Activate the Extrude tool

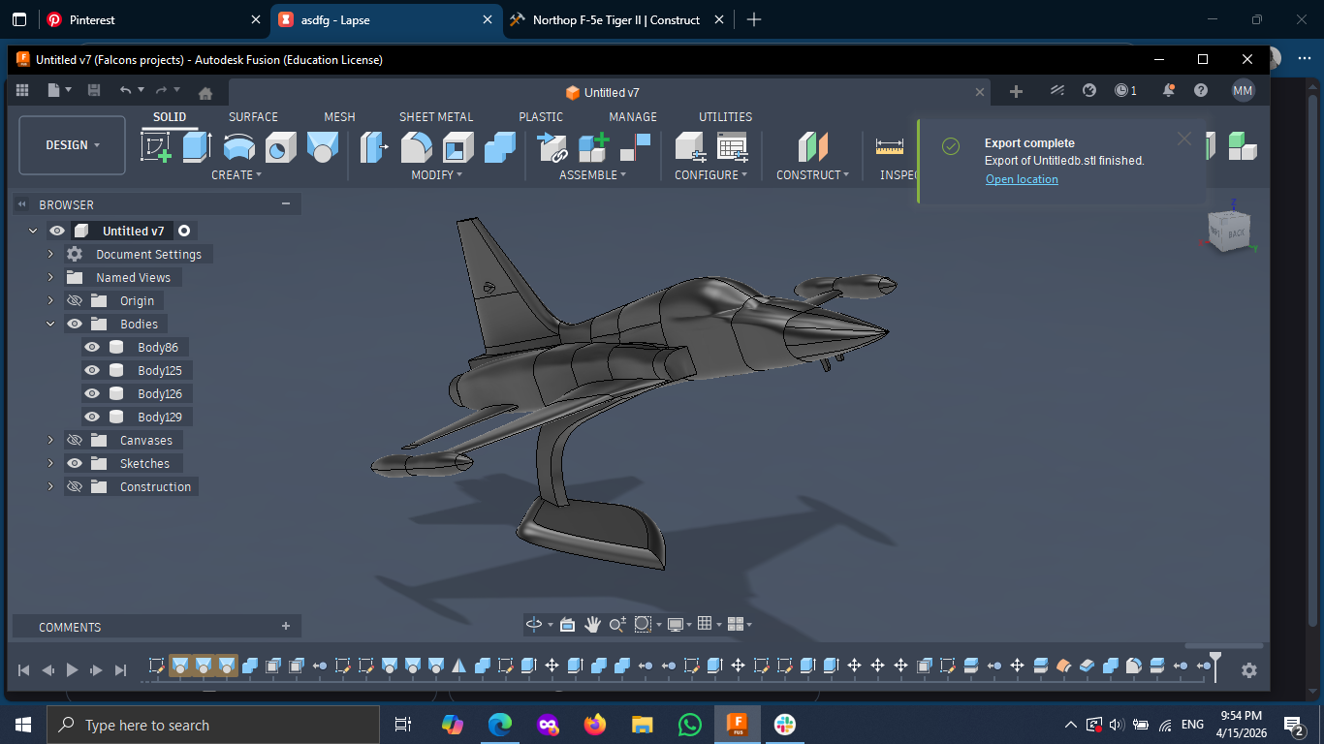point(197,147)
